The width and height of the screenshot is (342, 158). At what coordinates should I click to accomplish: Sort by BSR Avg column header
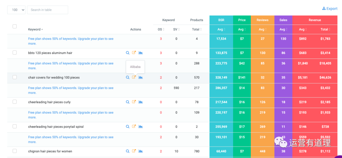click(x=221, y=29)
